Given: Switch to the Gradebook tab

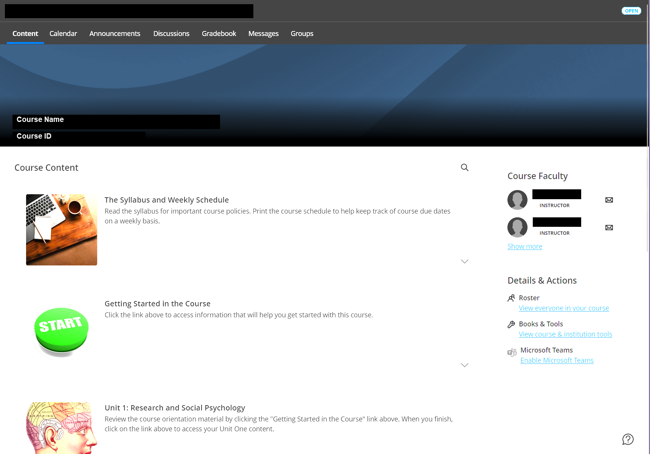Looking at the screenshot, I should click(219, 33).
